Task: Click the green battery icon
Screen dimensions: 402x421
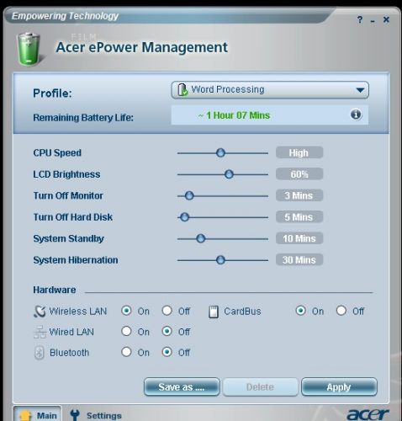Action: 29,50
